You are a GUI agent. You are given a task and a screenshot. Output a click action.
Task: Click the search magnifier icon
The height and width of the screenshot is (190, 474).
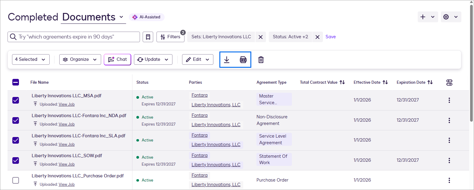13,37
